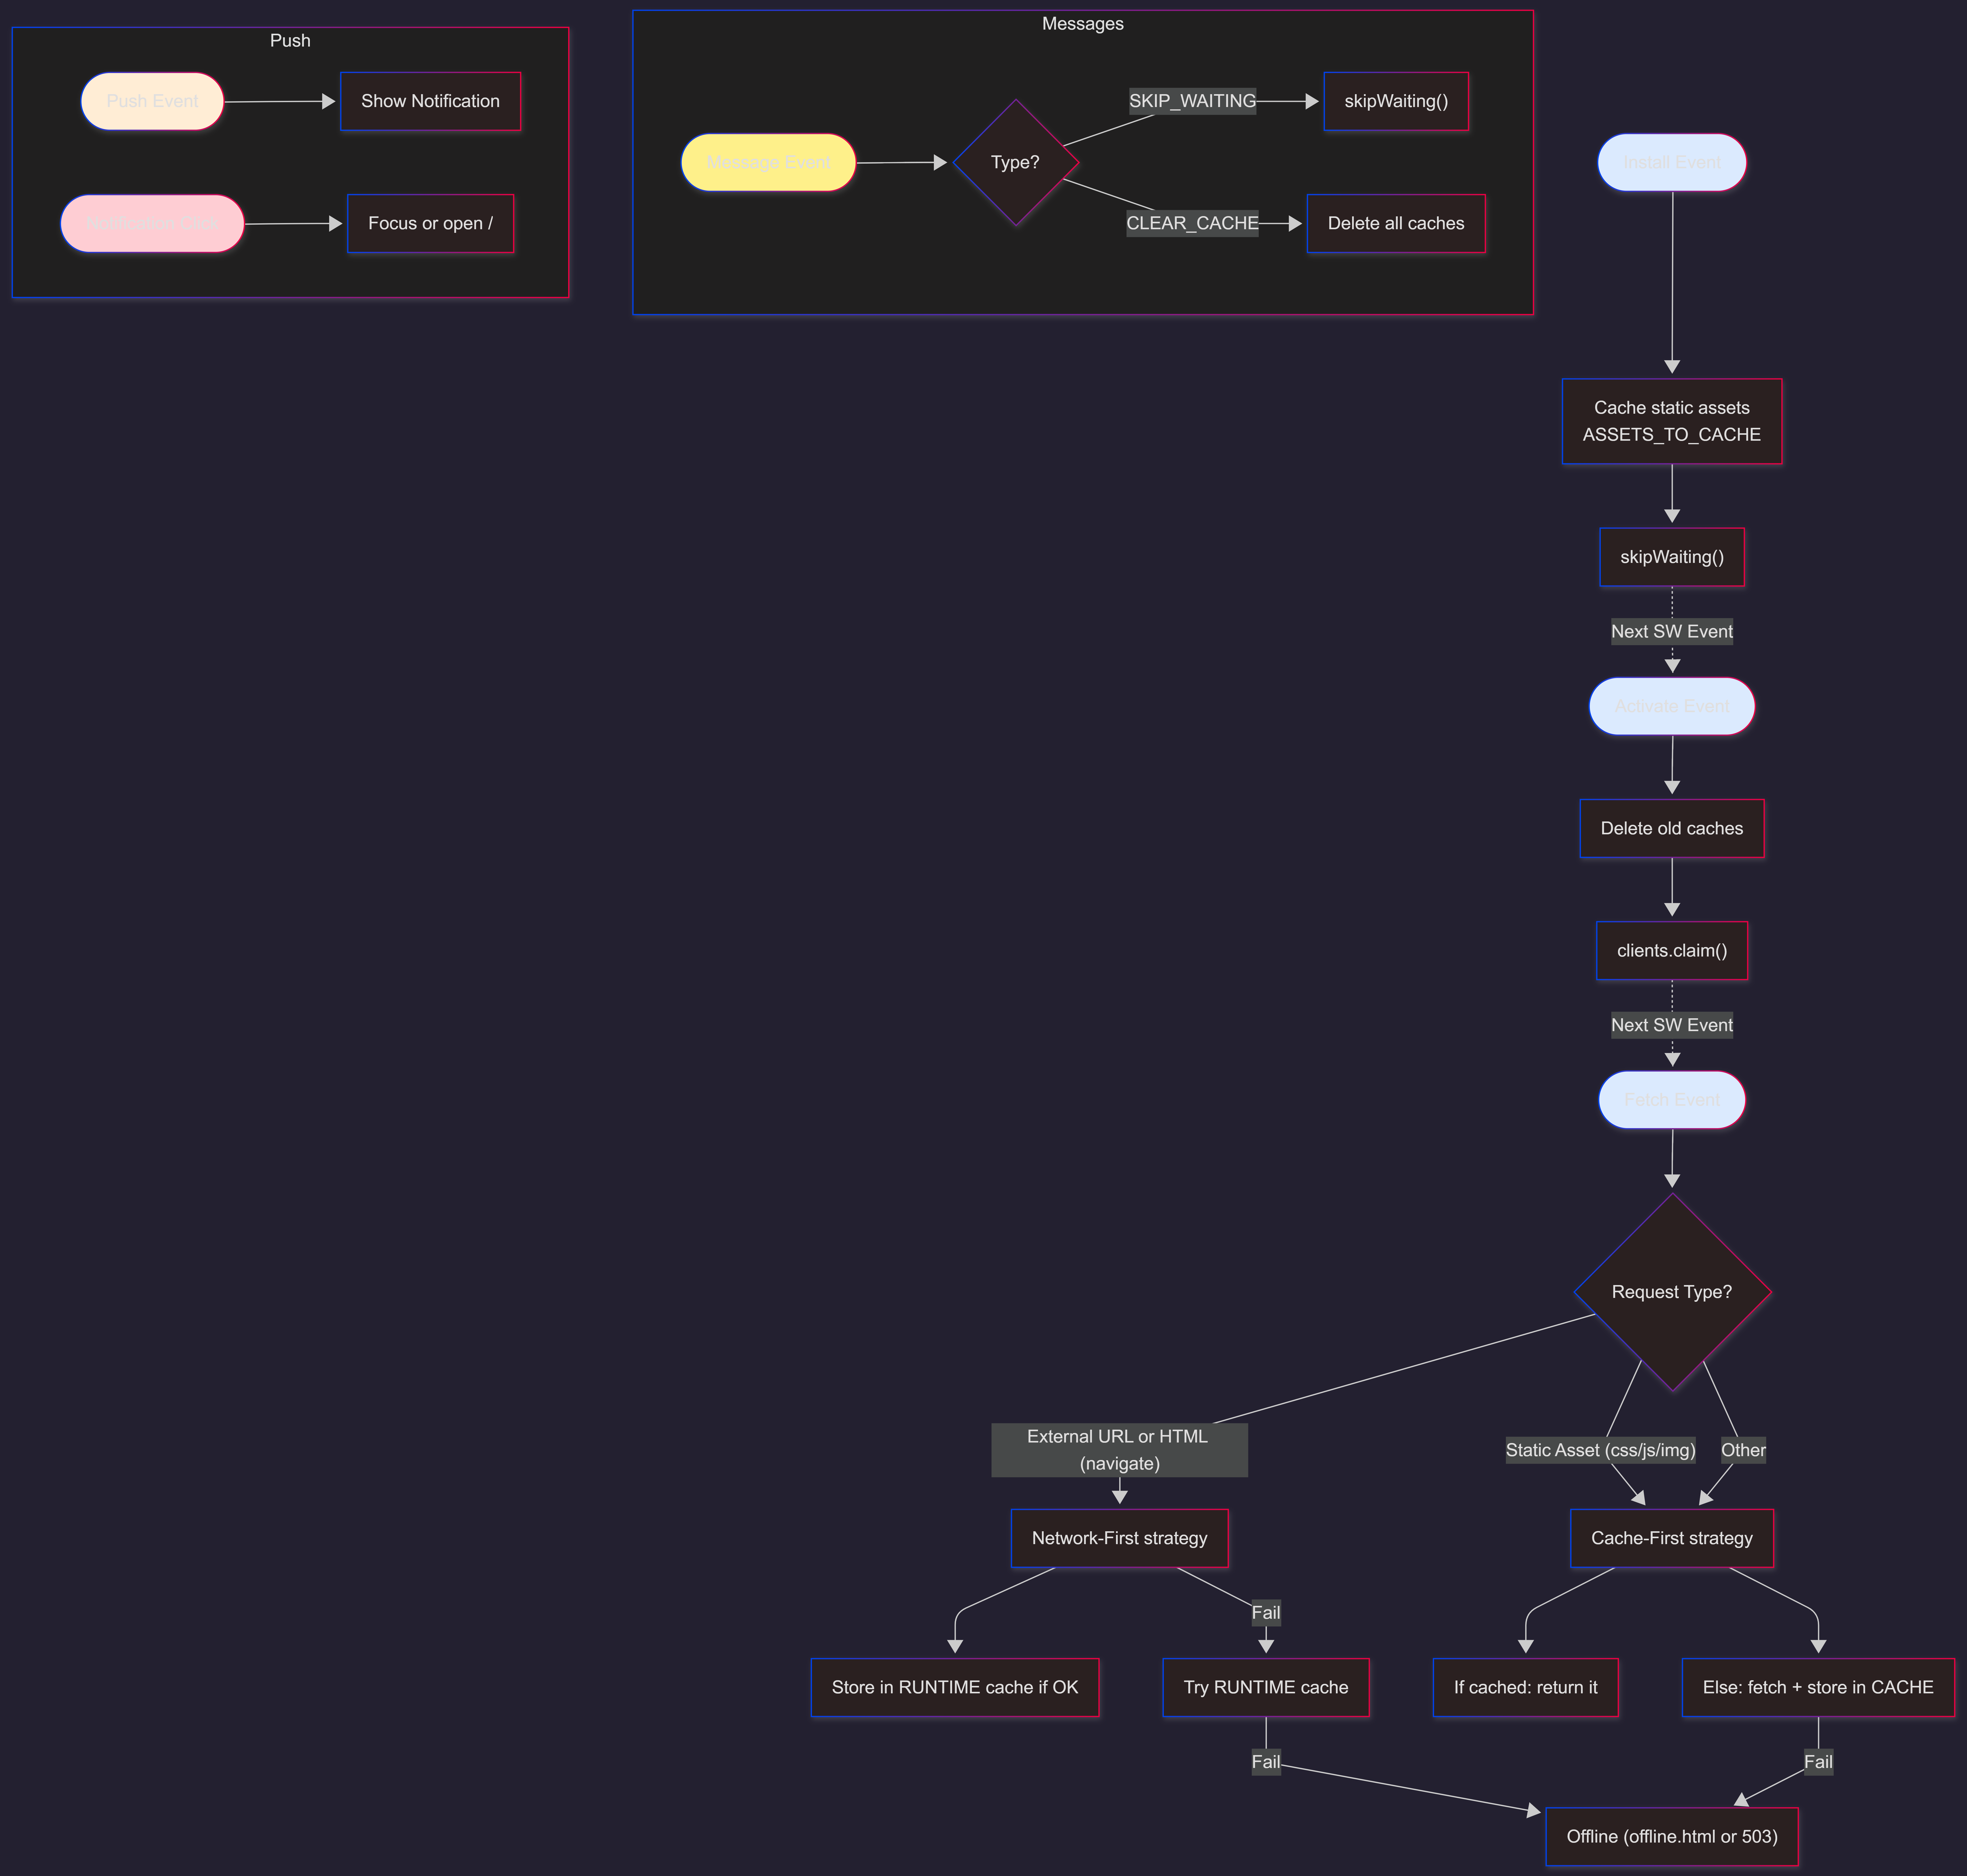
Task: Click the Fetch Event node
Action: 1671,1100
